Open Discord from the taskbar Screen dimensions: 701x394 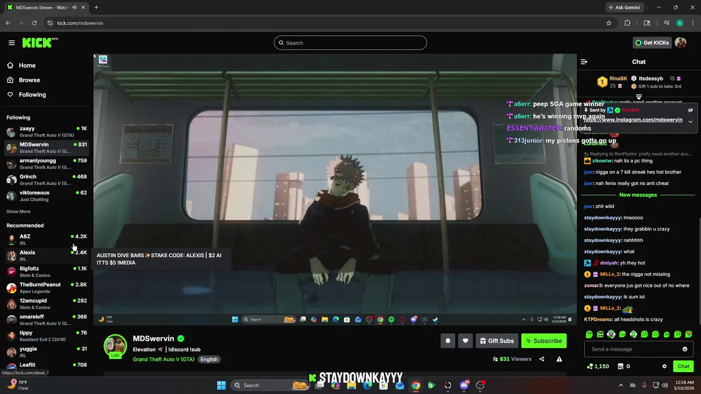tap(464, 385)
